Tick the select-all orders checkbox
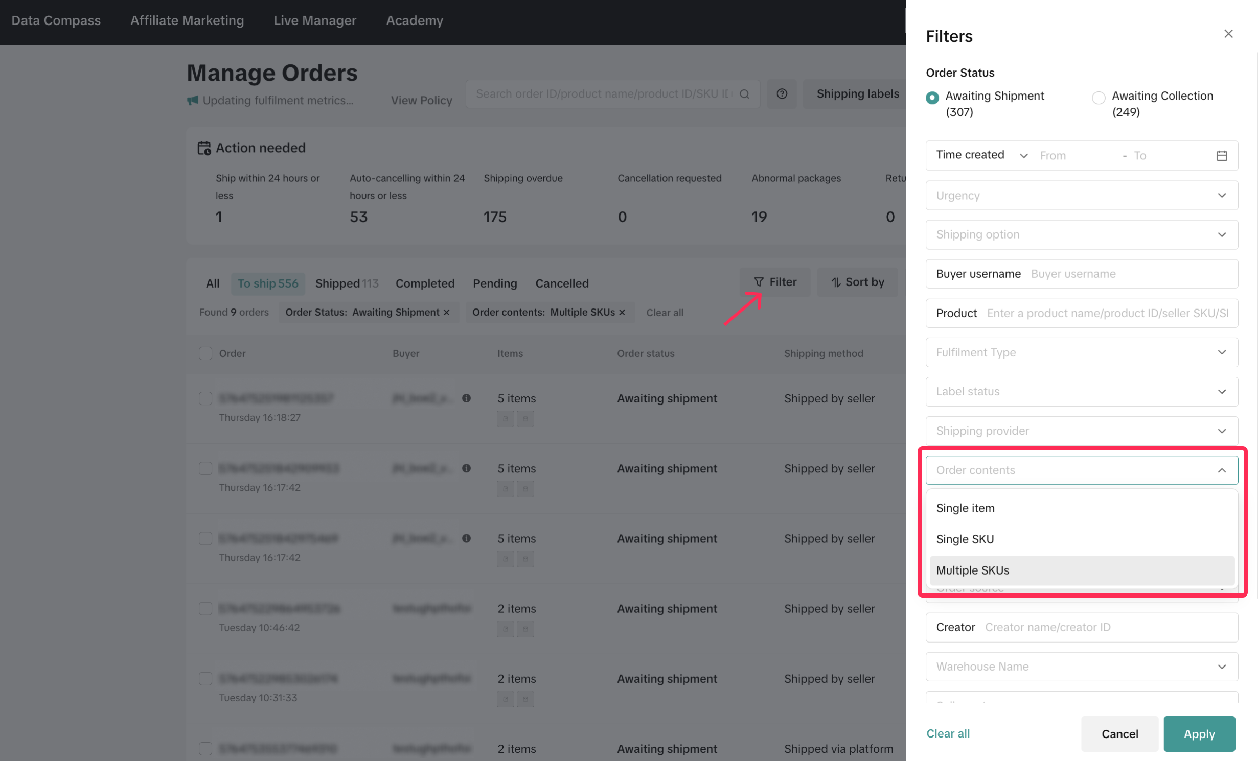Image resolution: width=1258 pixels, height=761 pixels. (205, 353)
